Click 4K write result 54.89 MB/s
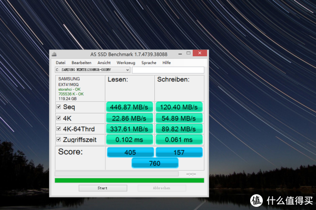 tap(179, 118)
